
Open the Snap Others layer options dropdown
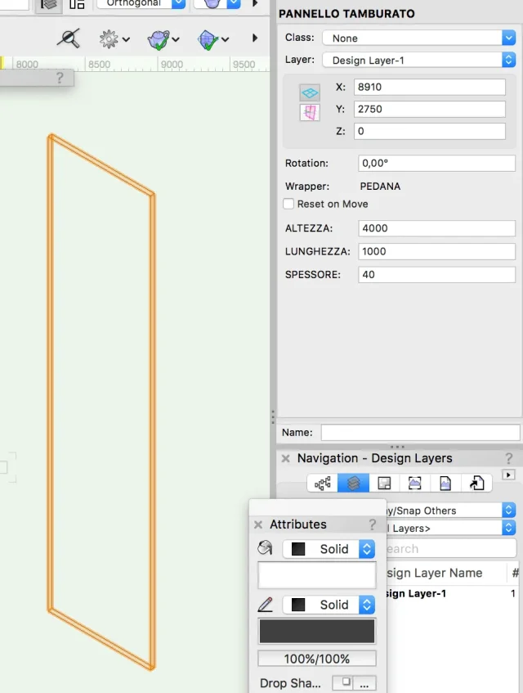coord(450,511)
